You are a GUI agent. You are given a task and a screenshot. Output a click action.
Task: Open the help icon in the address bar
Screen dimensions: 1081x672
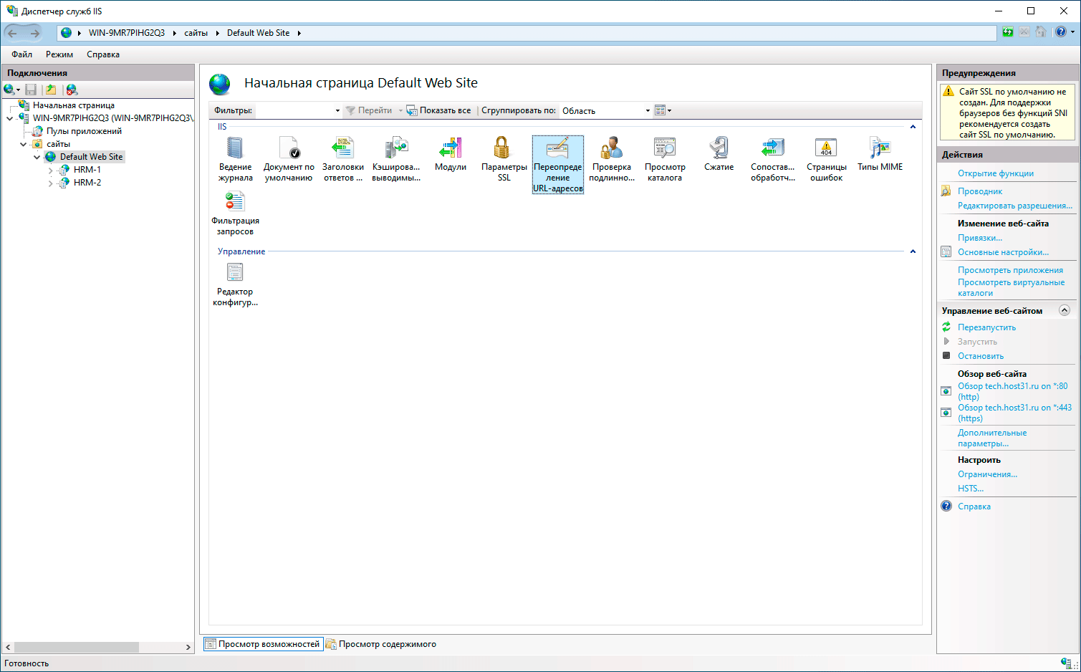[x=1061, y=32]
